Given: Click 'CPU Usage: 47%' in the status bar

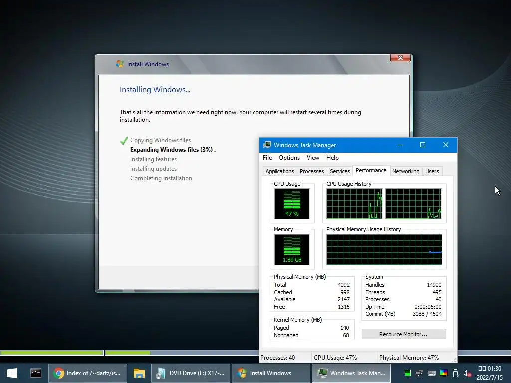Looking at the screenshot, I should click(x=335, y=358).
